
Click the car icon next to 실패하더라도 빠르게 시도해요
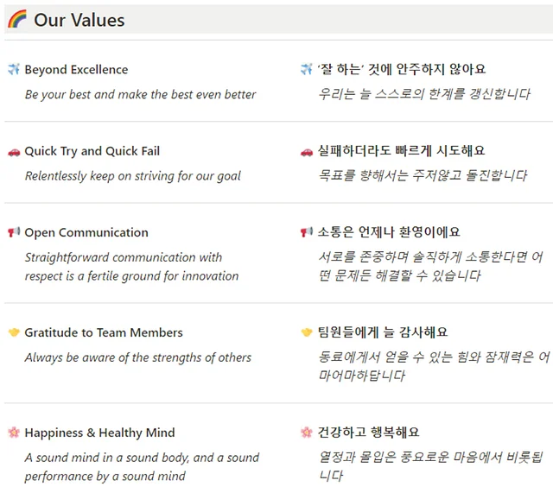pos(307,151)
